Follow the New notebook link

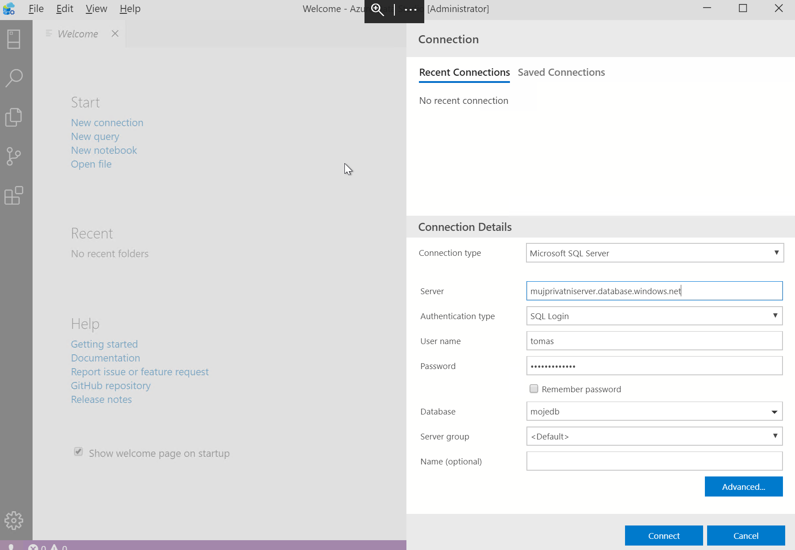[x=104, y=150]
